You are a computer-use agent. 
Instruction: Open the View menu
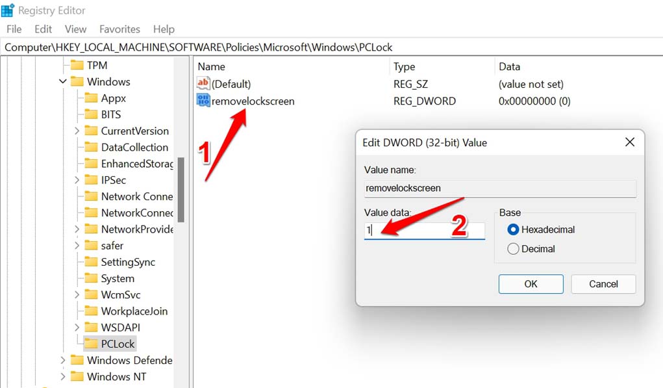(75, 29)
